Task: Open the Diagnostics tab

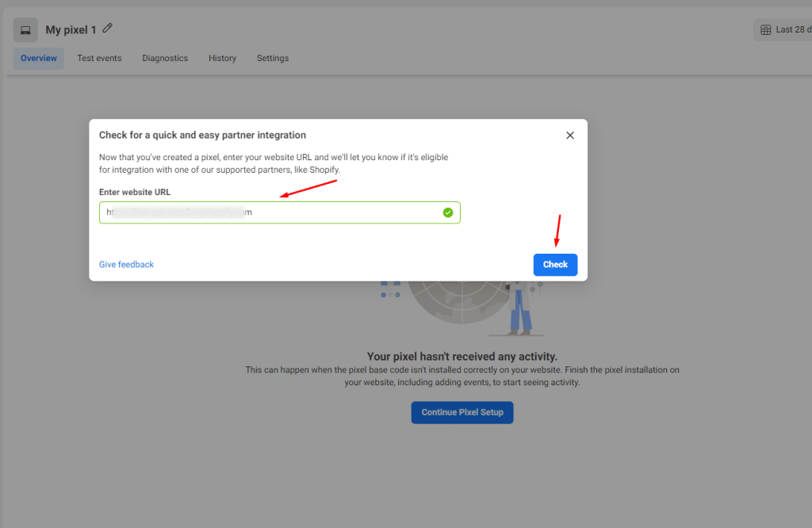Action: click(165, 58)
